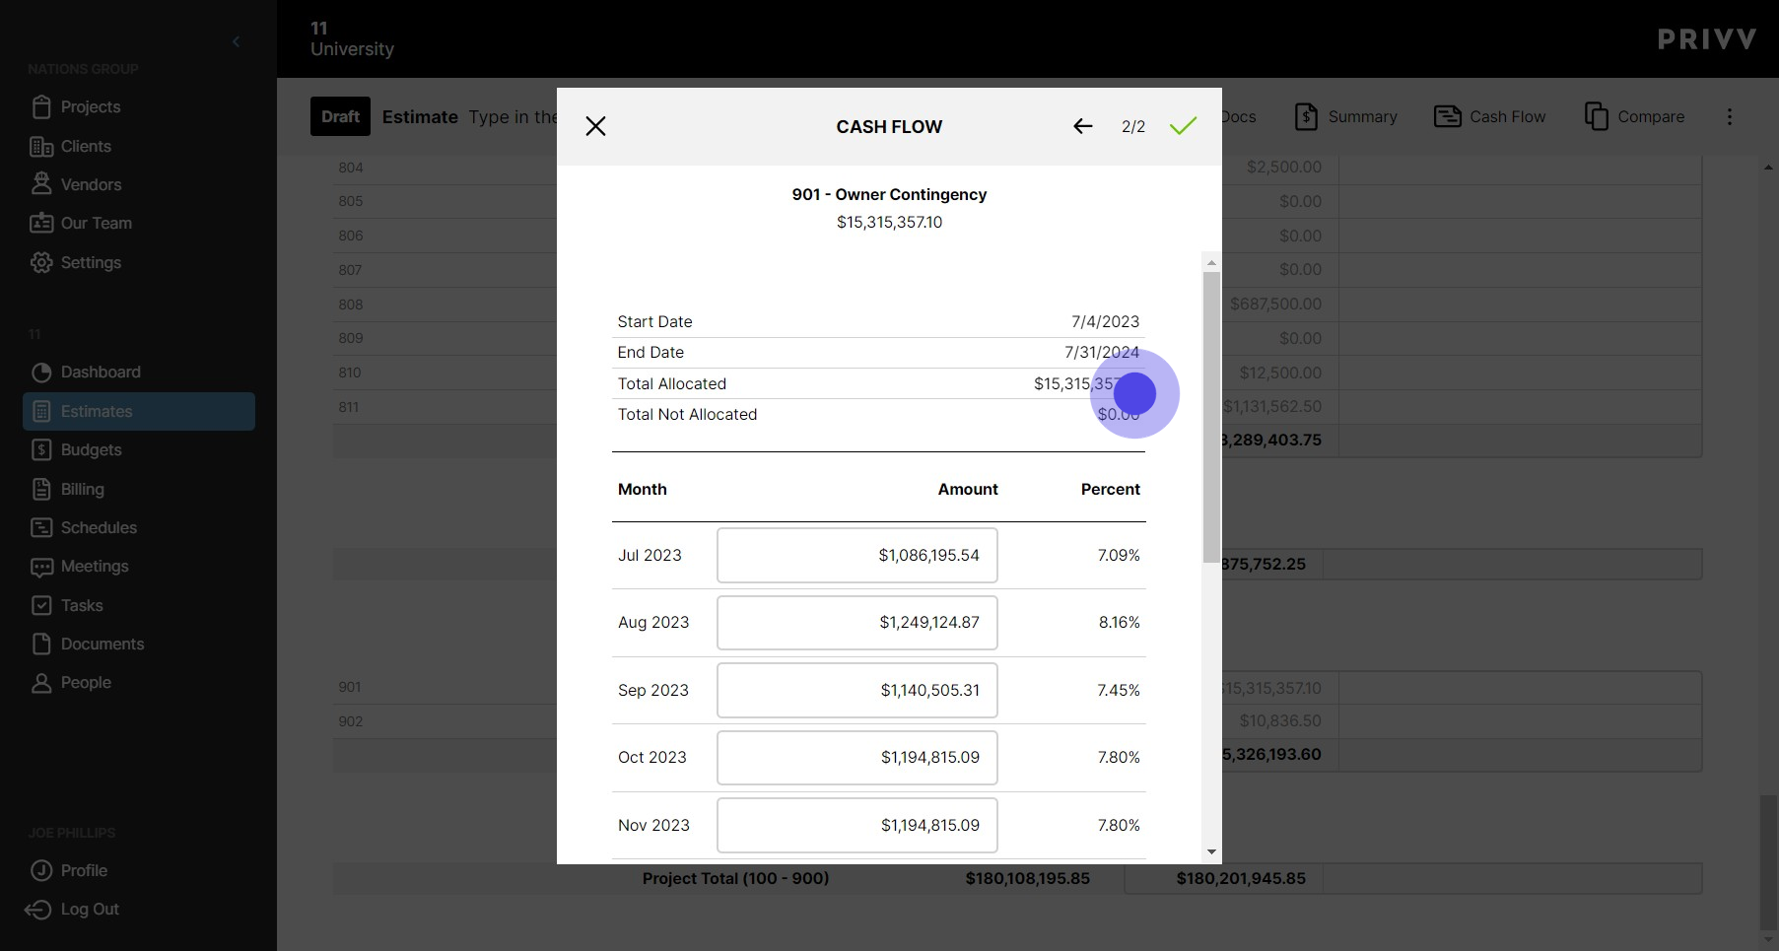Click the page scrollbar up arrow
The image size is (1779, 951).
pyautogui.click(x=1768, y=168)
